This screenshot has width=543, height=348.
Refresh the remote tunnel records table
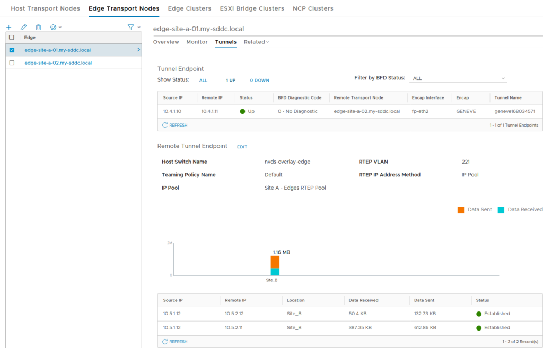pyautogui.click(x=175, y=342)
